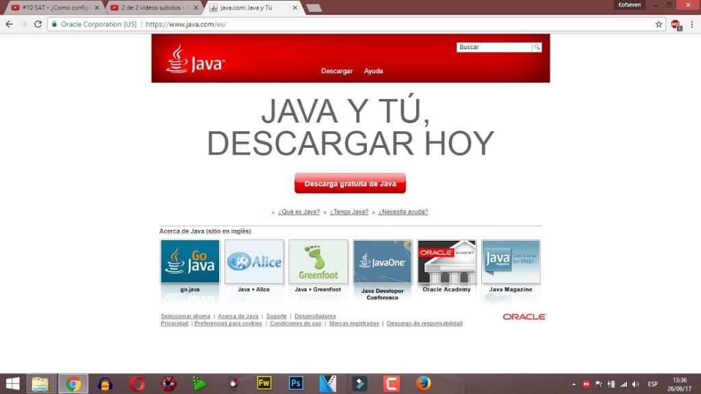Expand the Chrome customization menu (three dots)

pyautogui.click(x=692, y=23)
